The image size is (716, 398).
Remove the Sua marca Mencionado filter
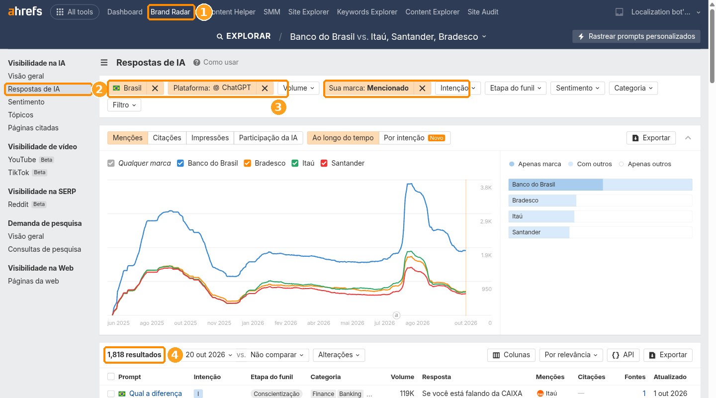click(x=422, y=88)
